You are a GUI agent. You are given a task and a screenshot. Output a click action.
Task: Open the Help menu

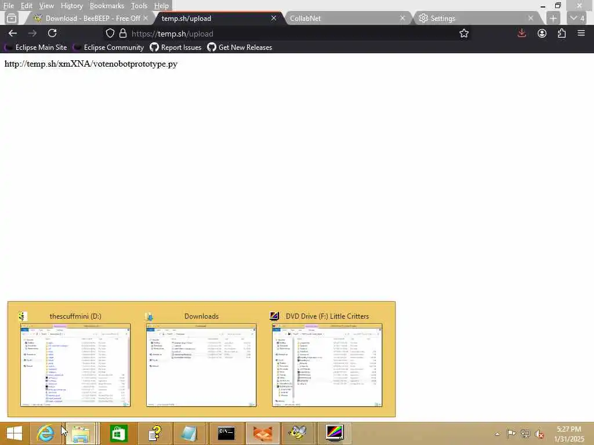tap(161, 6)
